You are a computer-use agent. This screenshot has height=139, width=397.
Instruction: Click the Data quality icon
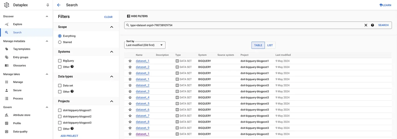[x=7, y=131]
